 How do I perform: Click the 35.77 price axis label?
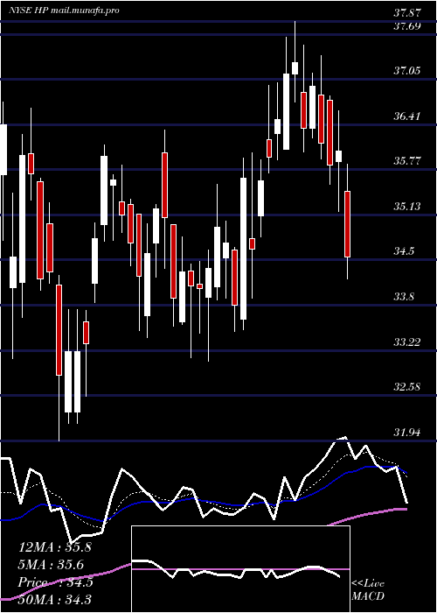coord(407,161)
